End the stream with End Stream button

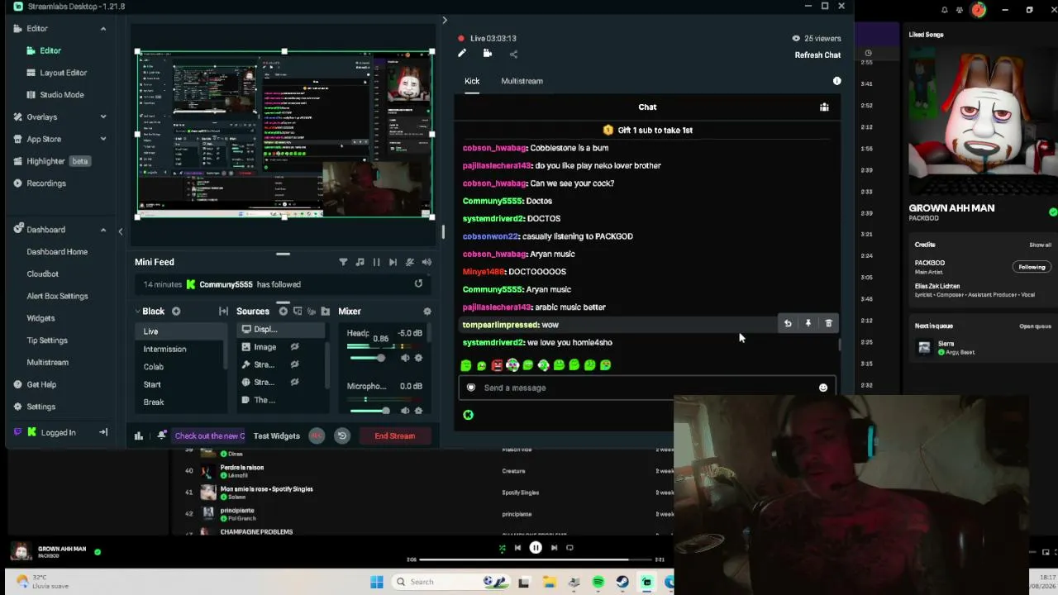coord(394,436)
